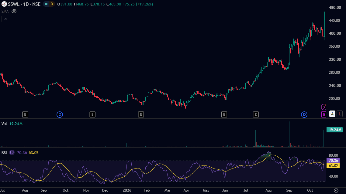The image size is (346, 194).
Task: Click the close price C465.90
Action: click(x=114, y=4)
